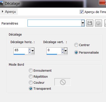Decrease Décalage vert. with down arrow
This screenshot has width=106, height=102.
pos(62,52)
